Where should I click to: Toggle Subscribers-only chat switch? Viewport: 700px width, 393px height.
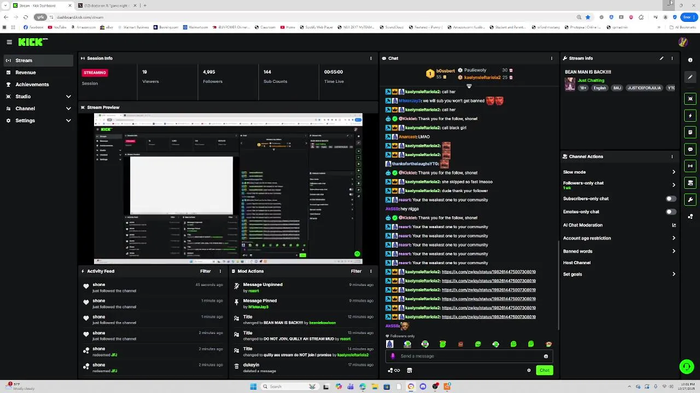tap(670, 199)
